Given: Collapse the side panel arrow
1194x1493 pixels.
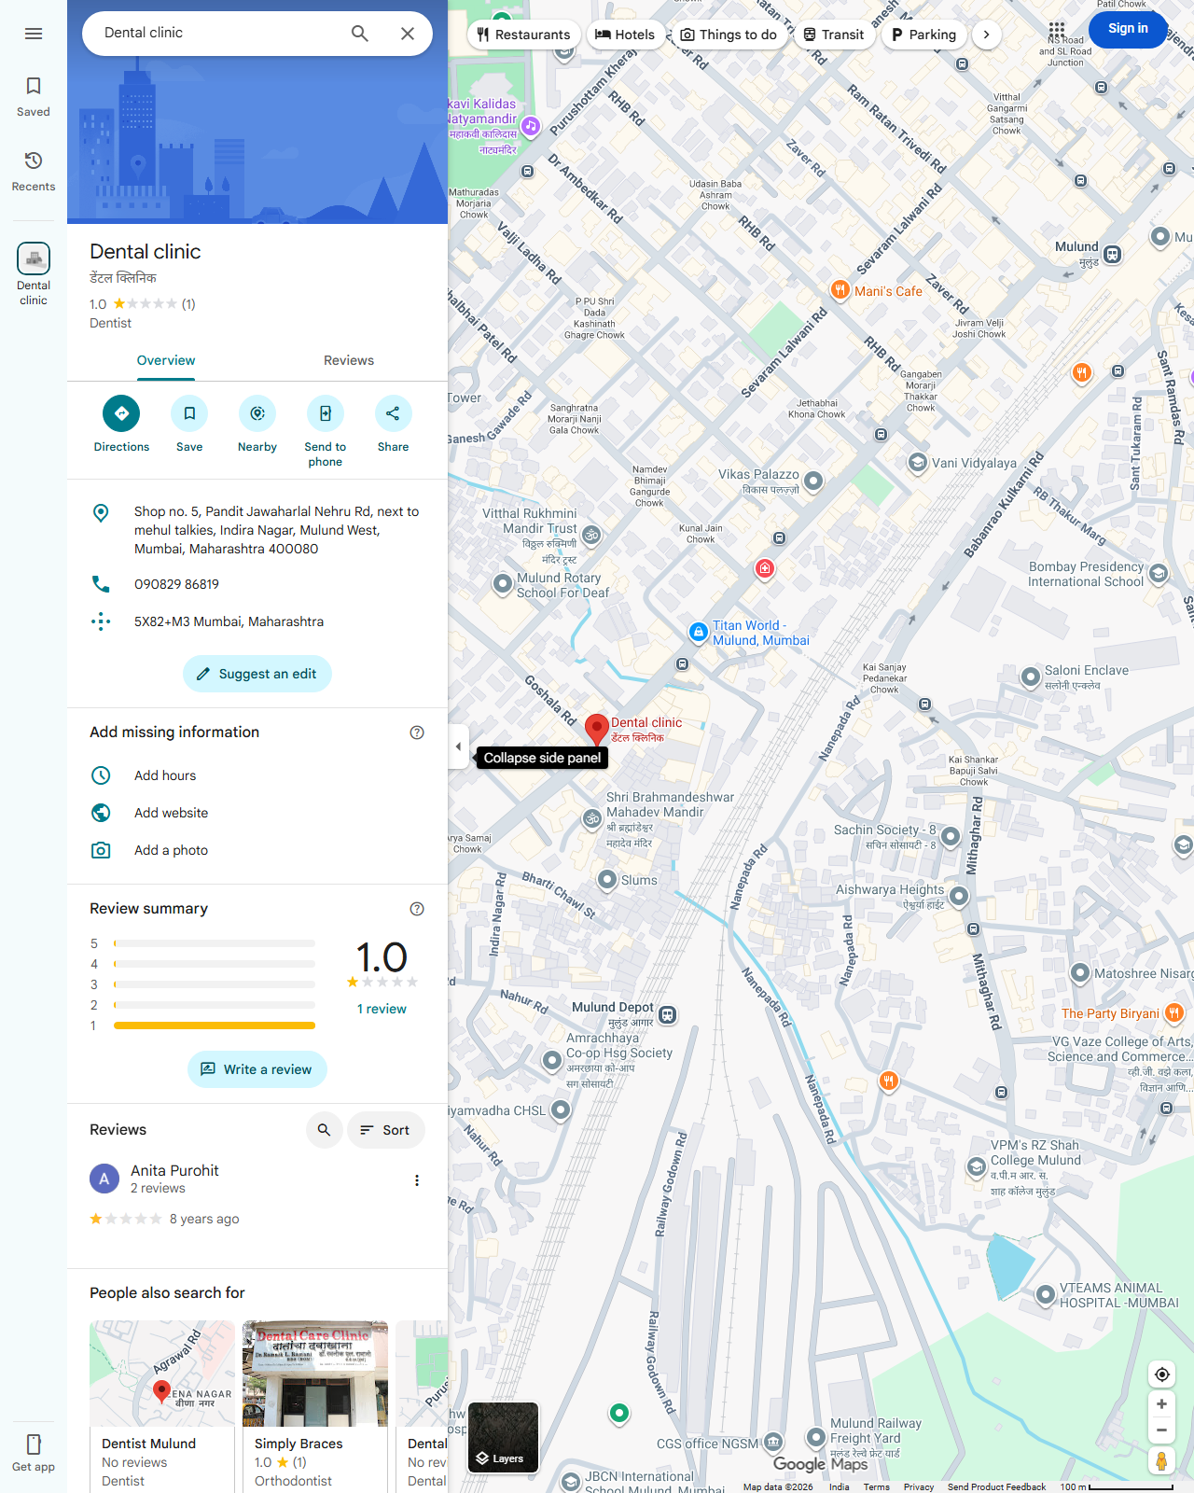Looking at the screenshot, I should point(458,746).
